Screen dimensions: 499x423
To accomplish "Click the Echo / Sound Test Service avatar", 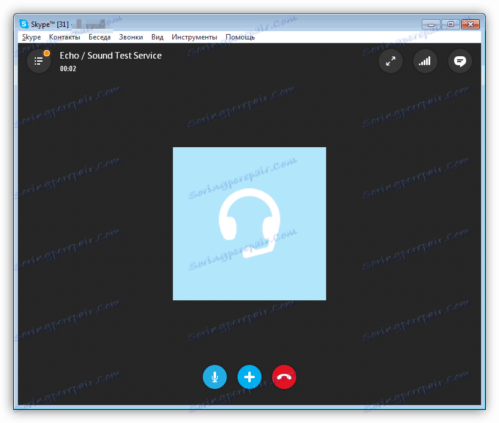I will pyautogui.click(x=250, y=223).
